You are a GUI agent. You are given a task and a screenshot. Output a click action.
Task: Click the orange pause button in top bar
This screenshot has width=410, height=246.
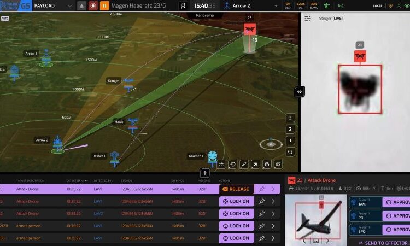click(x=103, y=6)
